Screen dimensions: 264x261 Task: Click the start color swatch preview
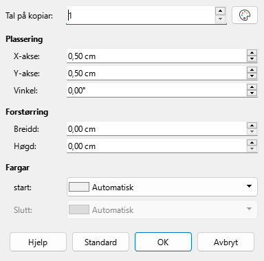click(79, 187)
